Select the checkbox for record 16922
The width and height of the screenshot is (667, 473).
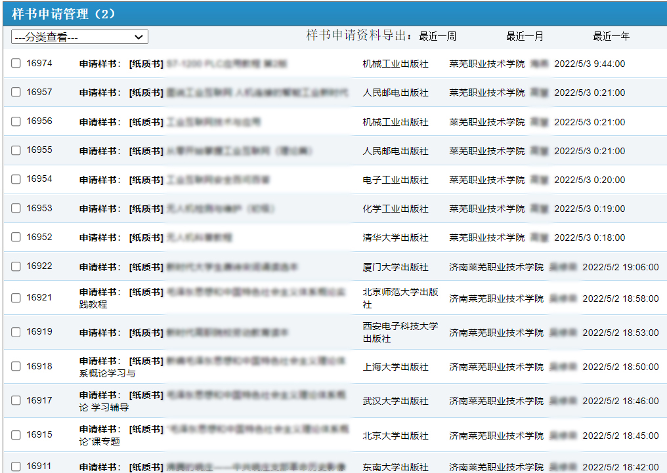(x=16, y=266)
